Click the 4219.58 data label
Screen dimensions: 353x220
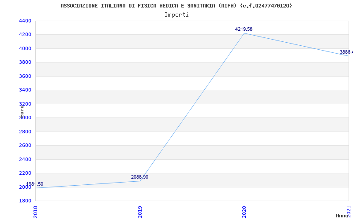tap(244, 29)
